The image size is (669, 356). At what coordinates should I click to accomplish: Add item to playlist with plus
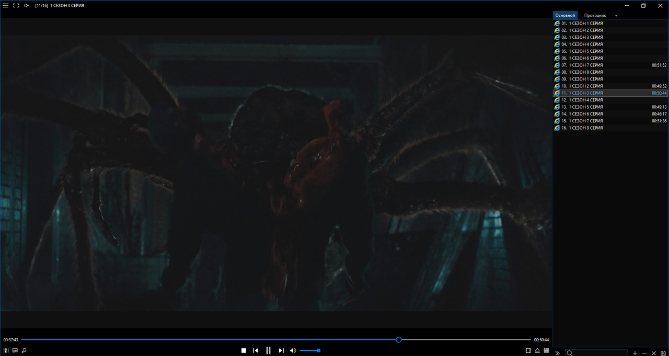tap(635, 353)
